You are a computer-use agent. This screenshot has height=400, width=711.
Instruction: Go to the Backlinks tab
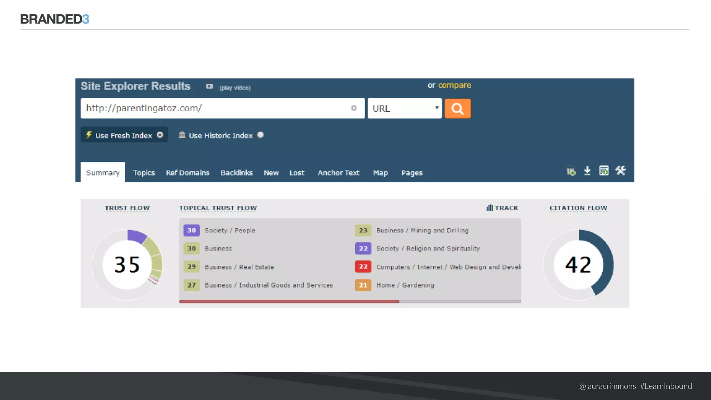(x=236, y=173)
